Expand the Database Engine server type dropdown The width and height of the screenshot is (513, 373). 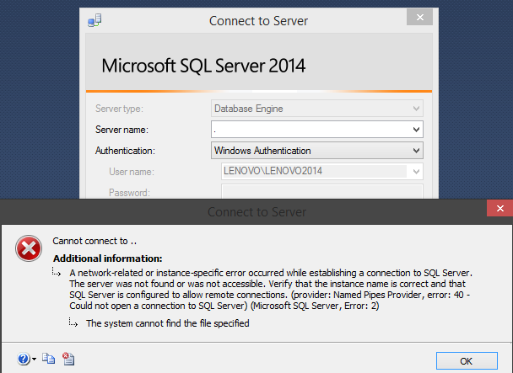pos(416,108)
